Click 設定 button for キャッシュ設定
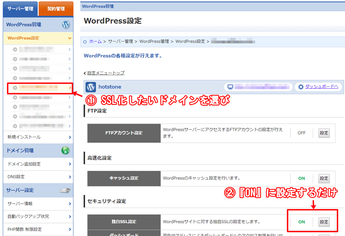This screenshot has width=345, height=236. pyautogui.click(x=324, y=178)
